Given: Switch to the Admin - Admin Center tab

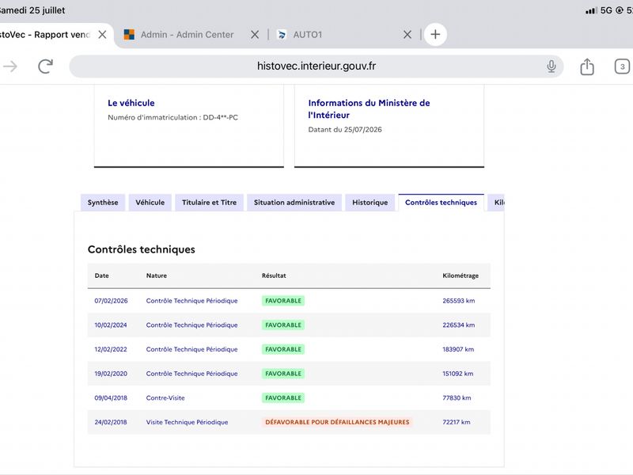Looking at the screenshot, I should (x=187, y=35).
